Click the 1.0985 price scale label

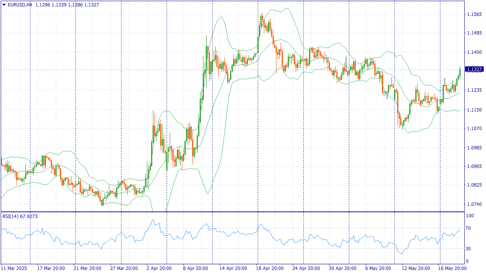(x=474, y=147)
